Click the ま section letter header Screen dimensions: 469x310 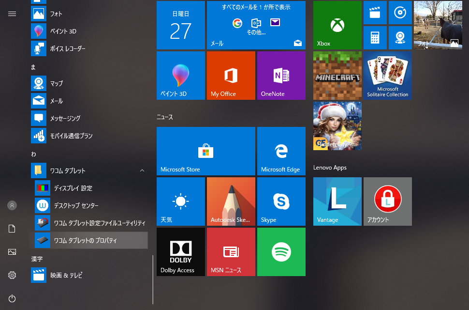(33, 67)
